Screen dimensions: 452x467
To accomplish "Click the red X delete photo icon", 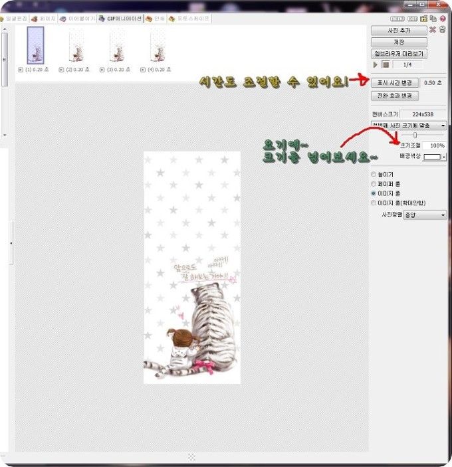I will (x=432, y=29).
